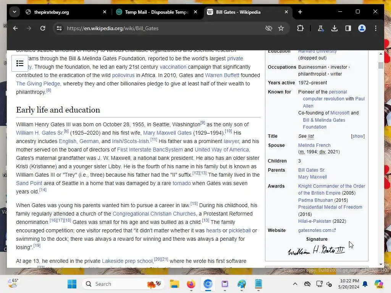The width and height of the screenshot is (391, 293).
Task: Open Bill Gates Sr. link in infobox
Action: pyautogui.click(x=312, y=170)
